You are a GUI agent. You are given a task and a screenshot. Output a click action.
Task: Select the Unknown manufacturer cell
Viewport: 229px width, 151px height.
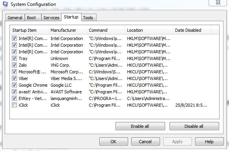[x=59, y=58]
